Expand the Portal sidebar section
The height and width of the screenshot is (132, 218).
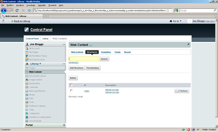tap(64, 125)
